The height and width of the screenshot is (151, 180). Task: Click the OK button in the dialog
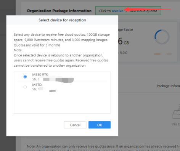[x=100, y=125]
